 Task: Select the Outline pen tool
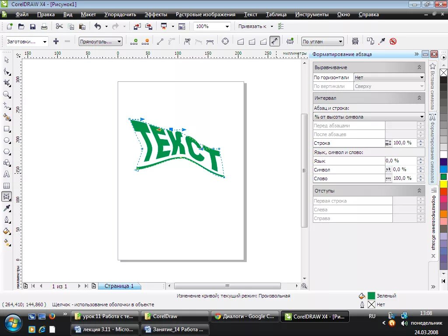7,220
